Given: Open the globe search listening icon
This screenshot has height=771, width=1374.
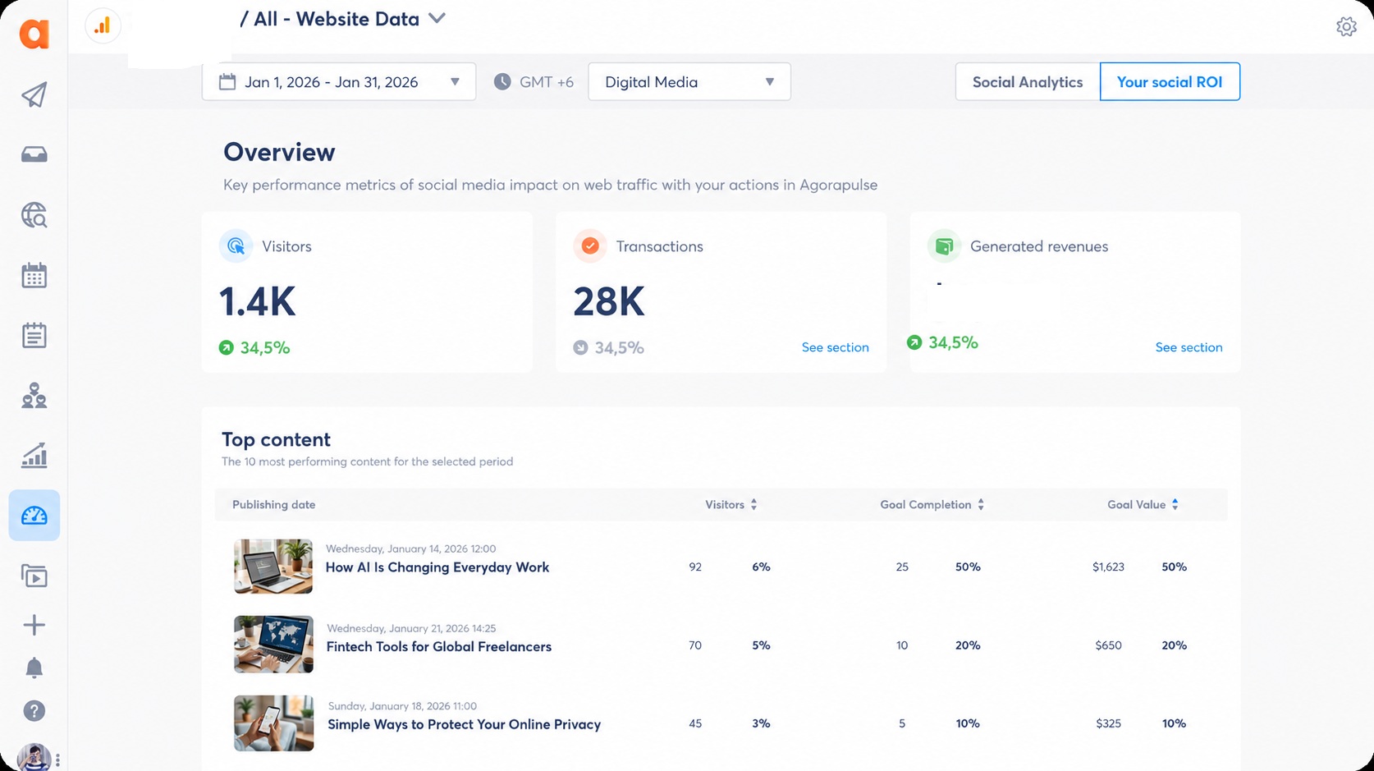Looking at the screenshot, I should click(x=34, y=215).
